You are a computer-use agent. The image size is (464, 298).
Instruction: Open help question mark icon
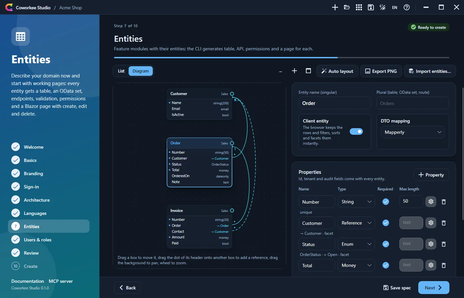(x=407, y=7)
